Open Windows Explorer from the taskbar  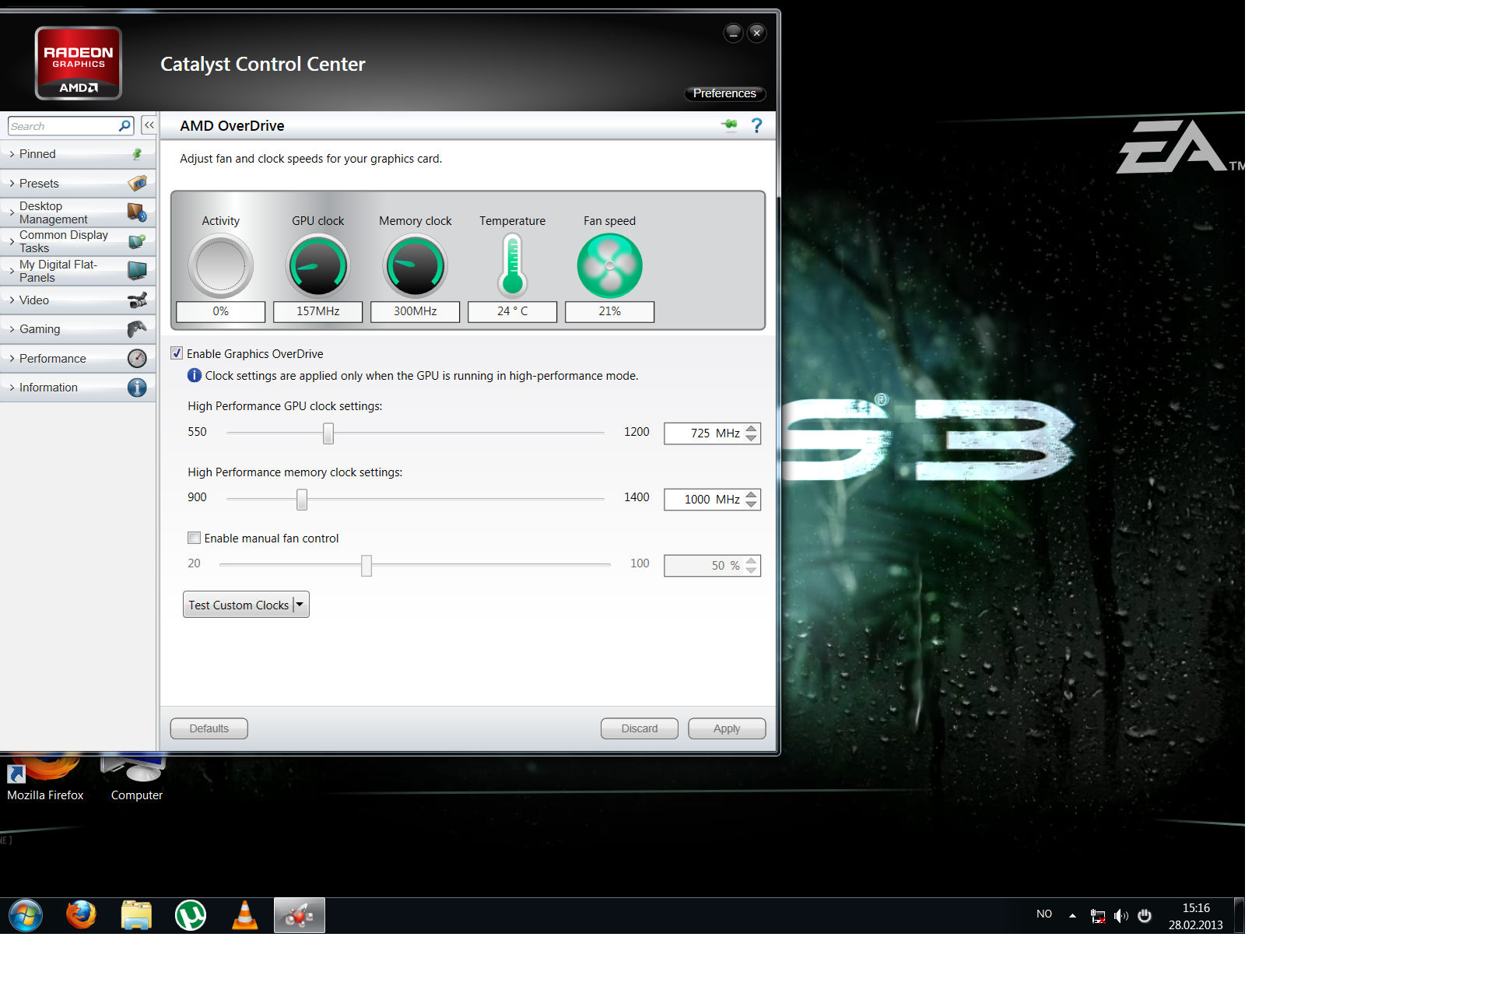[136, 915]
